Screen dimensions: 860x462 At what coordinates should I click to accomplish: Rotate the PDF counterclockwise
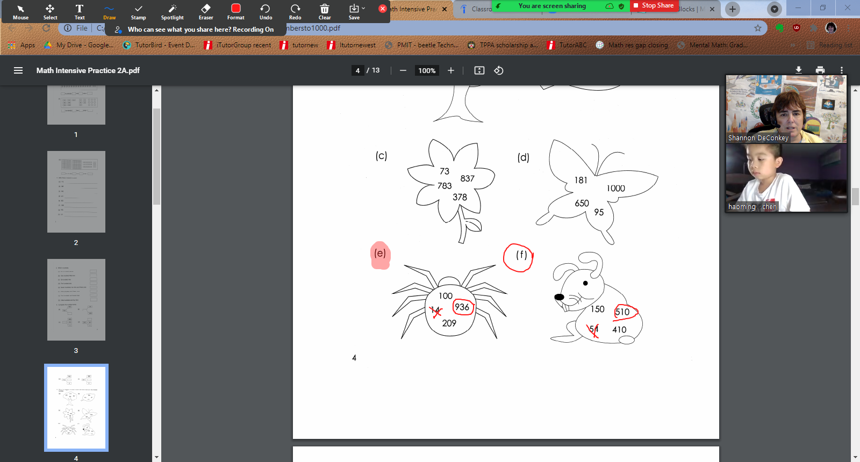pyautogui.click(x=499, y=70)
